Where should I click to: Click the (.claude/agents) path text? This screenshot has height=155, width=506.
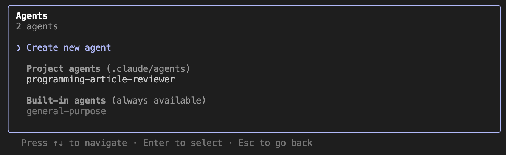[x=148, y=69]
